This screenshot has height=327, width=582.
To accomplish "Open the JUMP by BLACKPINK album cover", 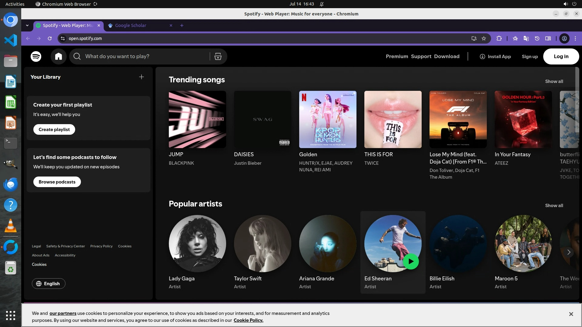I will [197, 120].
